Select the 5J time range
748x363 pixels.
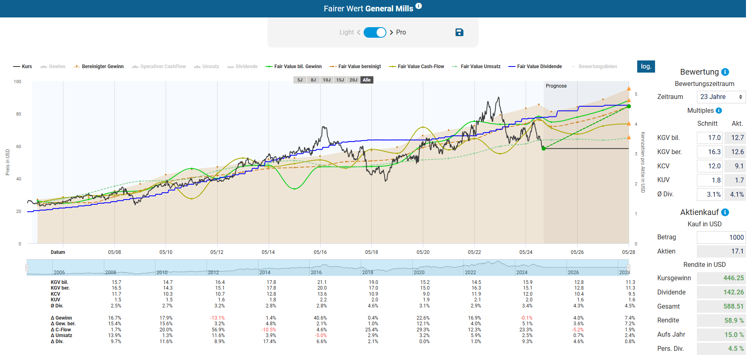click(x=300, y=80)
